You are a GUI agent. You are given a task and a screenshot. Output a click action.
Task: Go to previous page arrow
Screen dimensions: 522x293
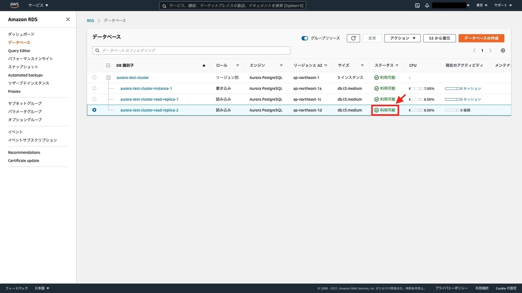click(x=474, y=50)
